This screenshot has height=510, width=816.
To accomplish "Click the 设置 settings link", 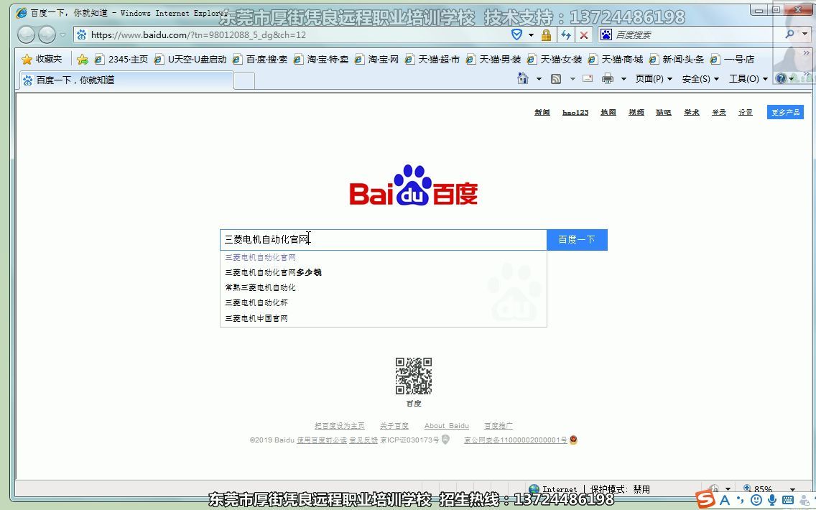I will tap(745, 112).
